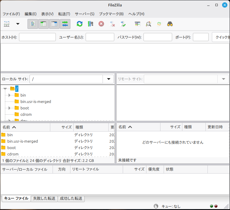Viewport: 230px width, 210px height.
Task: Open the Site Manager icon
Action: click(x=6, y=24)
